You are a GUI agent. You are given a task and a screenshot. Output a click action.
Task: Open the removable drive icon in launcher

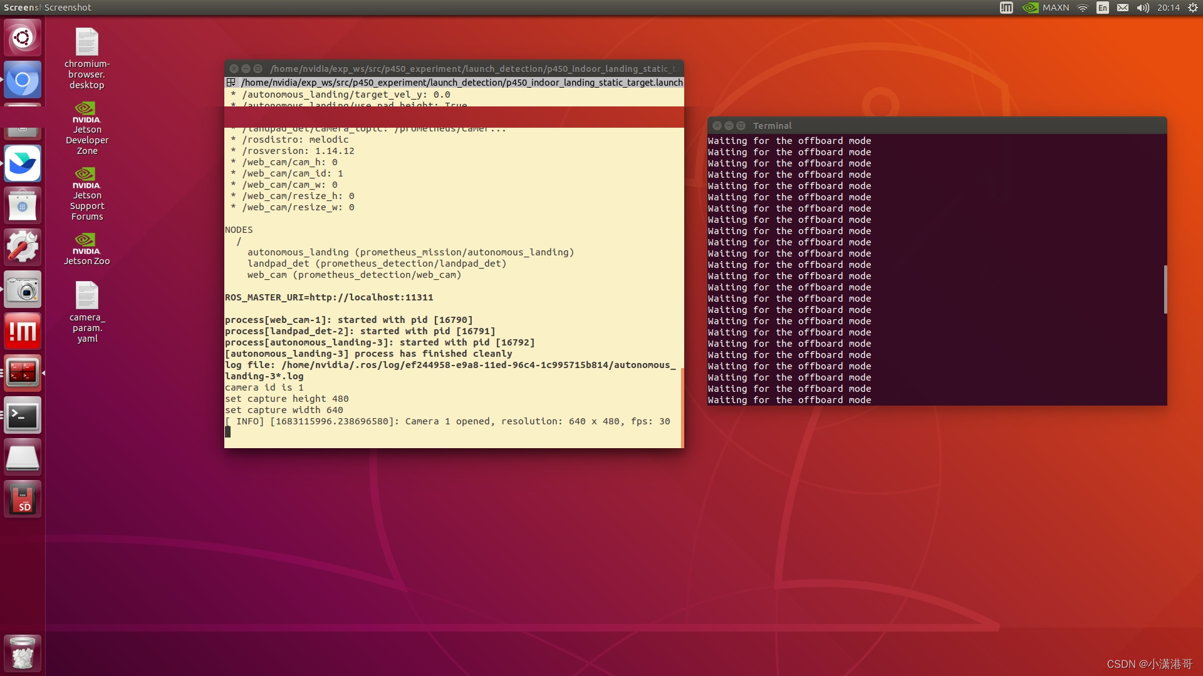pos(23,457)
